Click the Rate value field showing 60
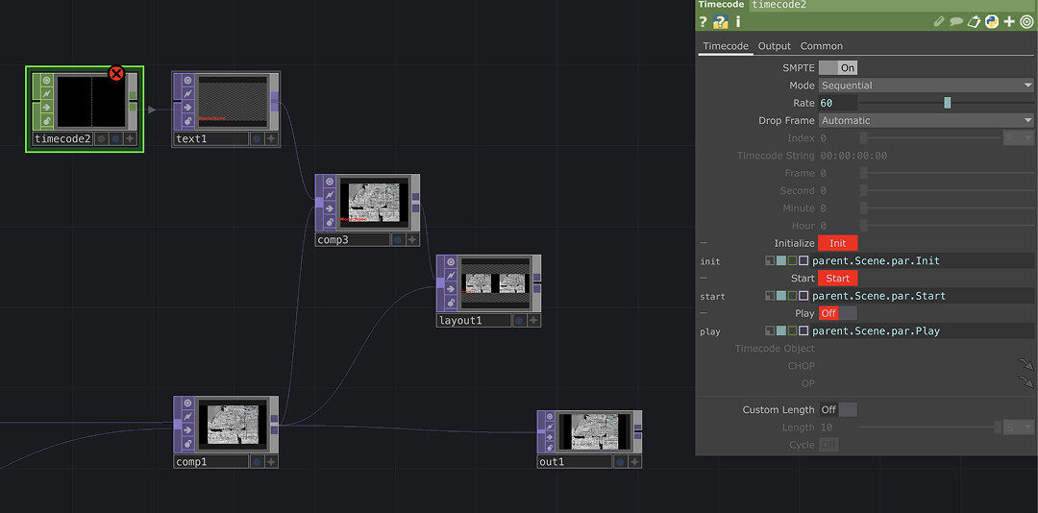The width and height of the screenshot is (1038, 513). (x=838, y=103)
